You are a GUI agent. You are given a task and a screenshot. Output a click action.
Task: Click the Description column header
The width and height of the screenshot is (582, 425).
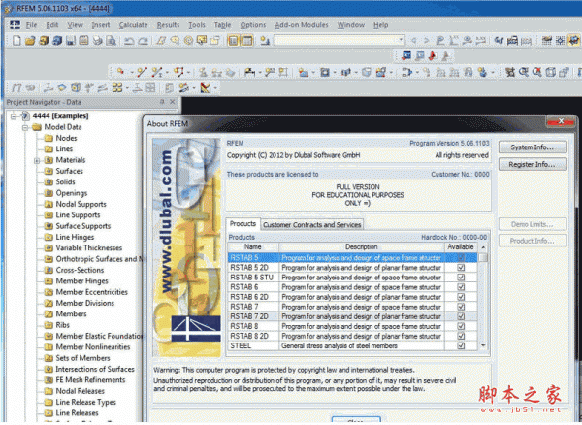point(362,247)
